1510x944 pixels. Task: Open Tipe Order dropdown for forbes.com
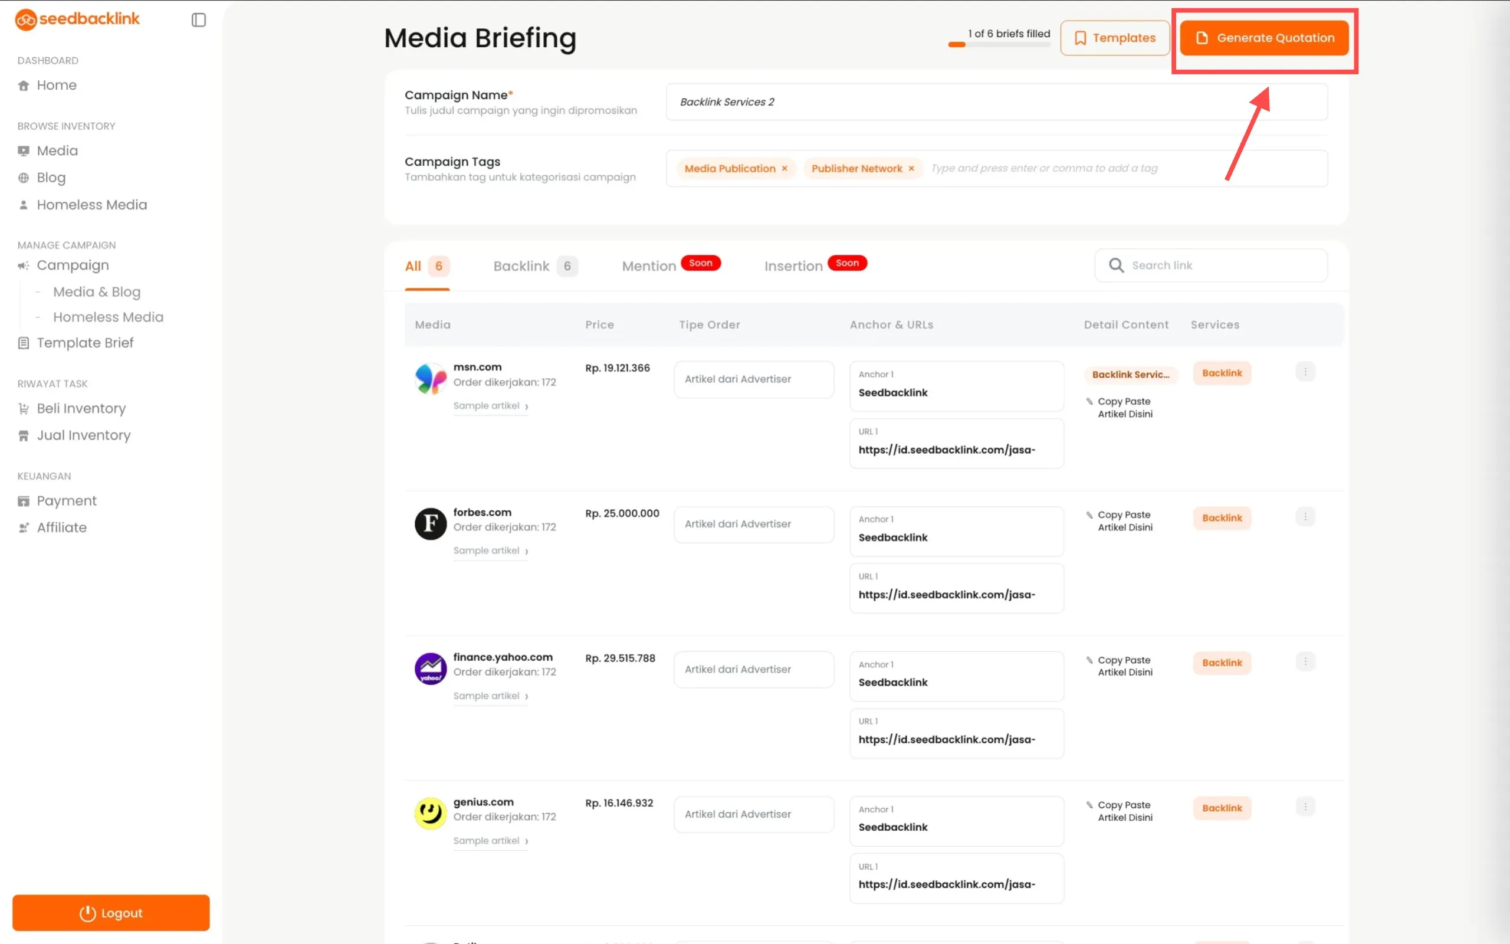pyautogui.click(x=754, y=525)
